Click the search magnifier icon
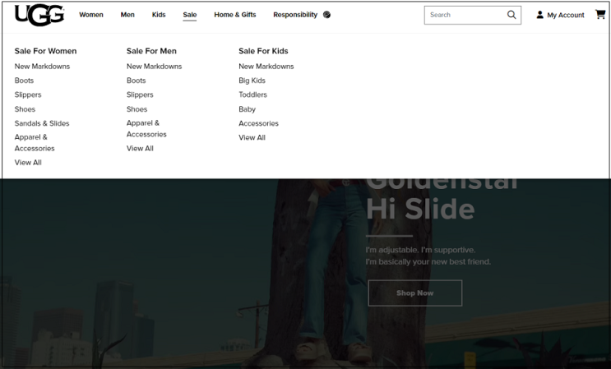 (x=511, y=15)
